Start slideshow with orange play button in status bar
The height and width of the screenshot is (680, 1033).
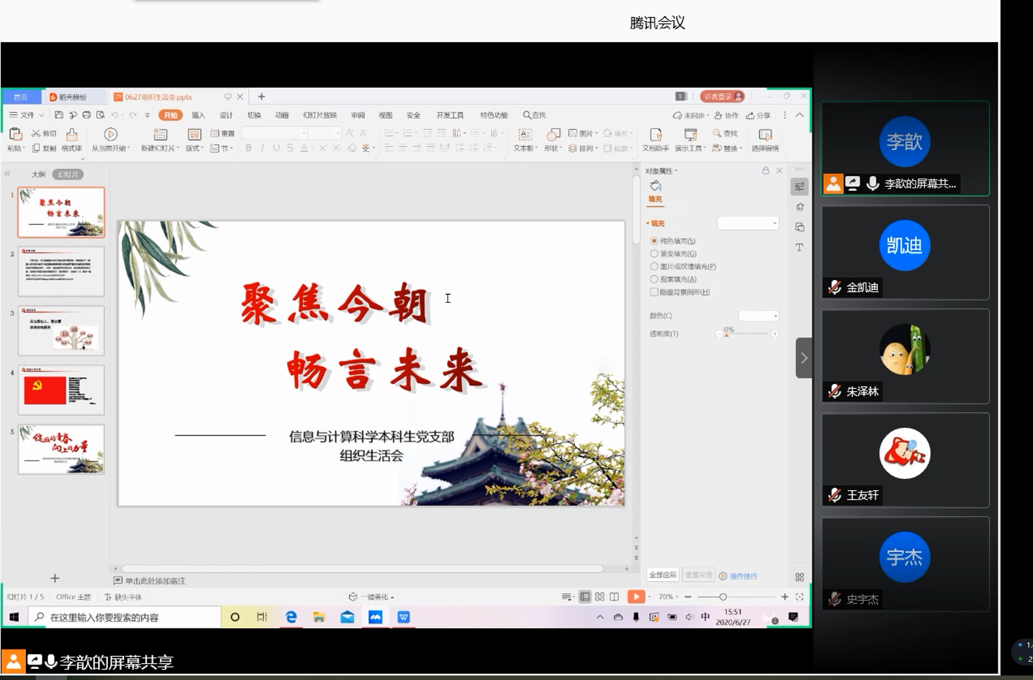pyautogui.click(x=635, y=597)
